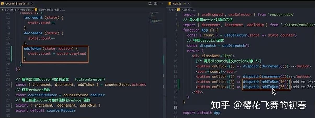Click JS file icon on App.js tab
Screen dimensions: 315x118
click(x=170, y=4)
